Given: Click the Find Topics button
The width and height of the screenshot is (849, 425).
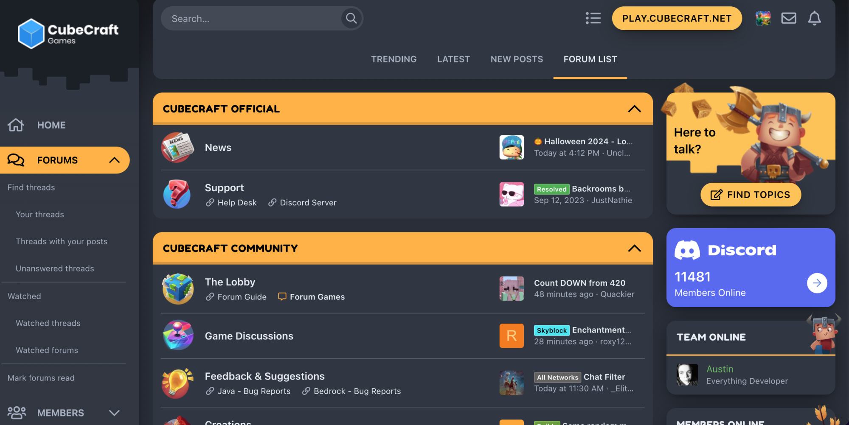Looking at the screenshot, I should tap(751, 195).
